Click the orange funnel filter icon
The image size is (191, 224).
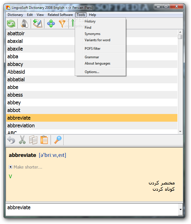(62, 24)
